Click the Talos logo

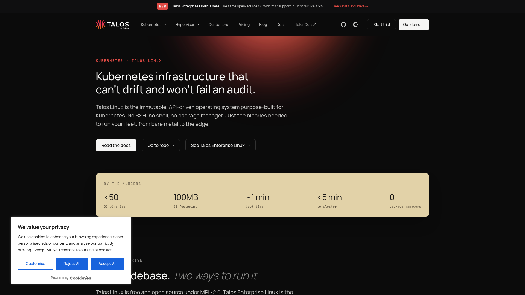tap(112, 25)
